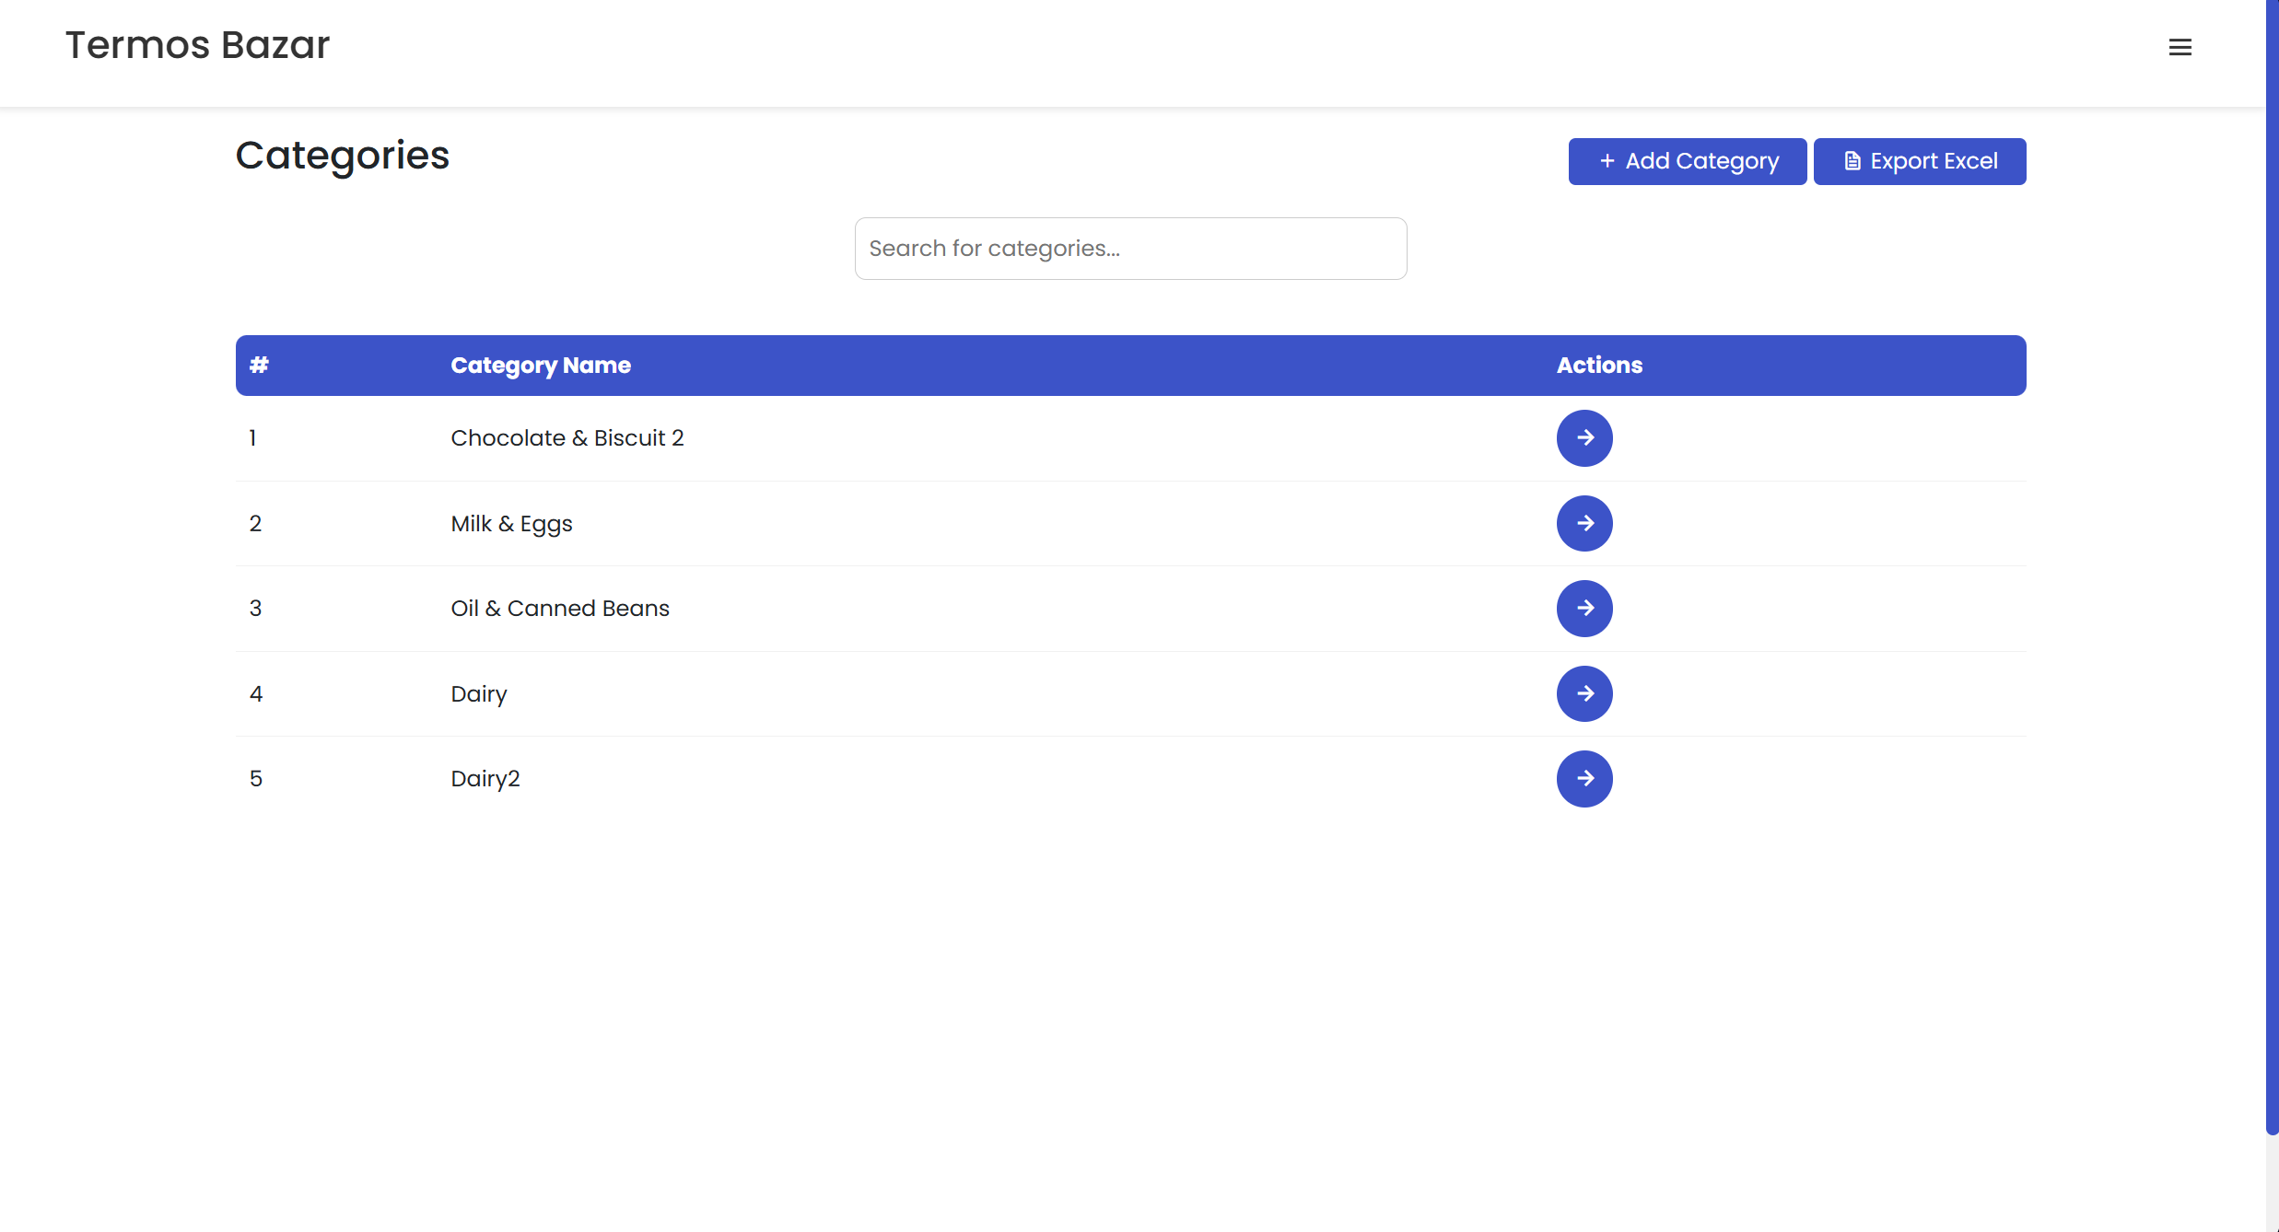
Task: Open the Dairy category arrow button
Action: (1584, 693)
